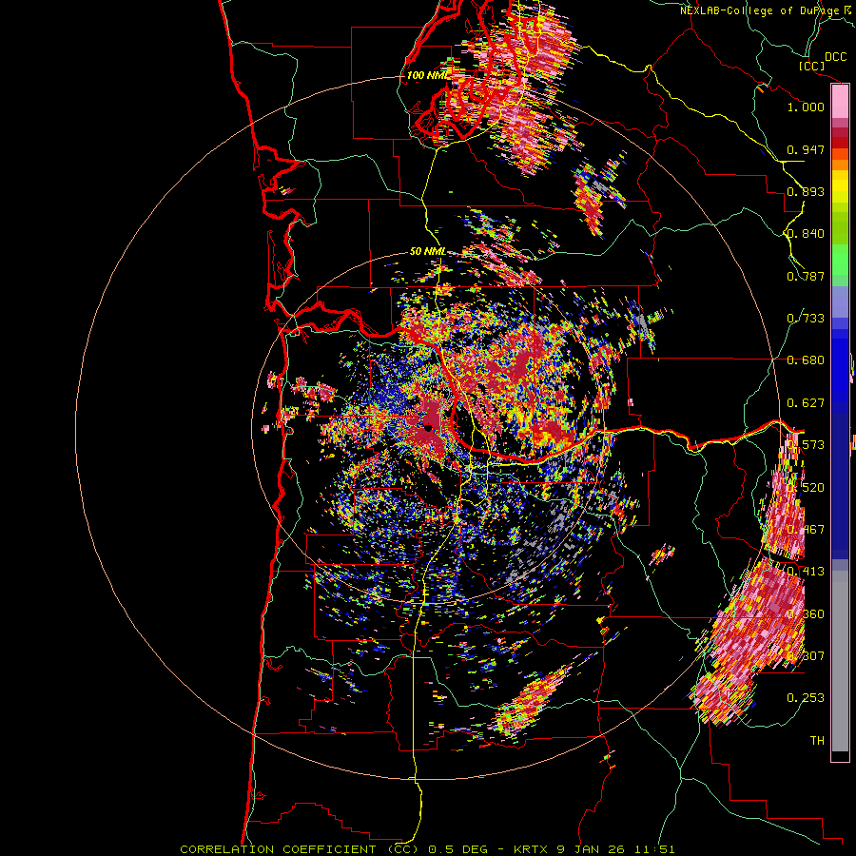Click the 50 NMI range ring label
The height and width of the screenshot is (856, 856).
428,251
